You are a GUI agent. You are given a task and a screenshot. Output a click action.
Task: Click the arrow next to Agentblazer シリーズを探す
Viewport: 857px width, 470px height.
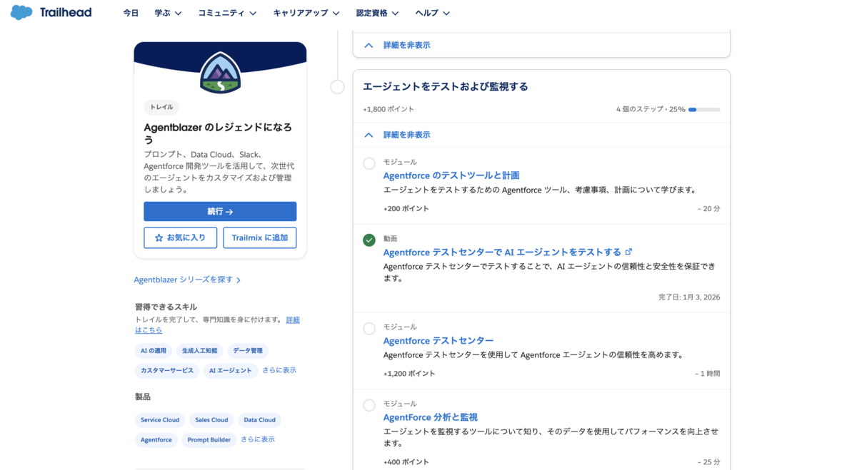pos(239,280)
